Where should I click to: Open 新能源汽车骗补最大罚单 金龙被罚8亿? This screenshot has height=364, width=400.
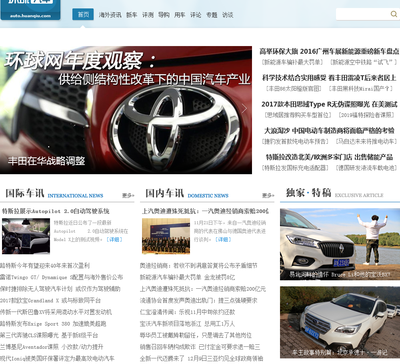pos(187,277)
